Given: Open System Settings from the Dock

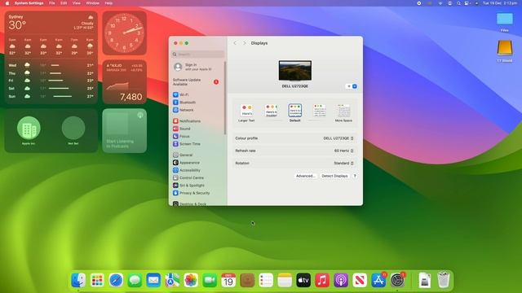Looking at the screenshot, I should [x=397, y=280].
